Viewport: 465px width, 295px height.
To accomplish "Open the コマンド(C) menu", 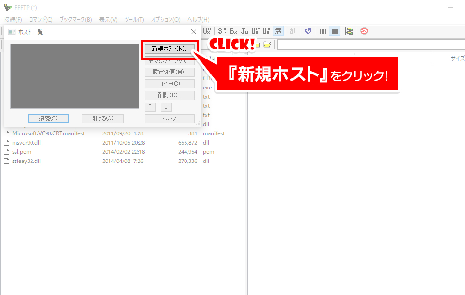I will point(41,19).
